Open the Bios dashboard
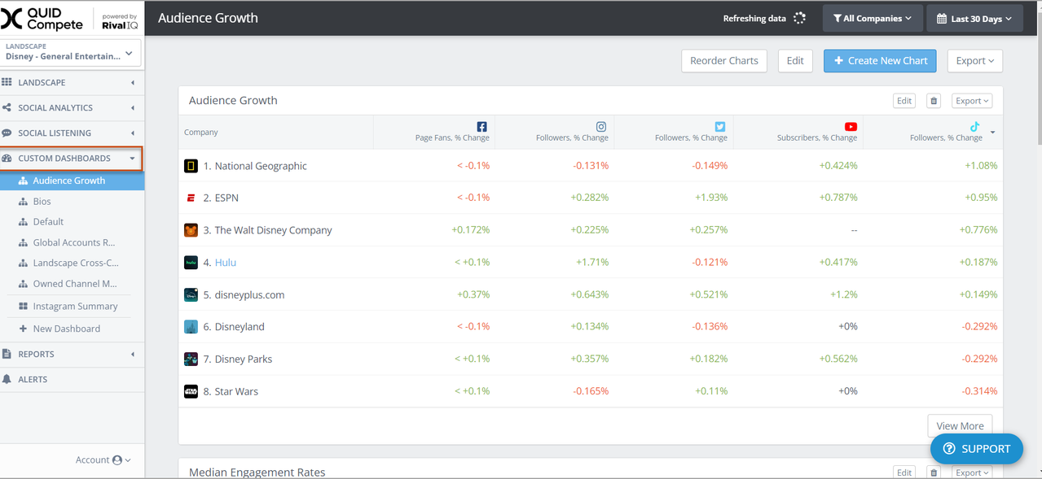Screen dimensions: 1042x479 tap(42, 201)
